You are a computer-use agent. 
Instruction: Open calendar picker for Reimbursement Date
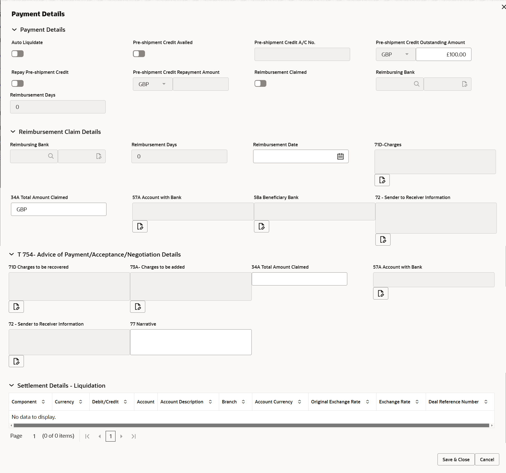[x=340, y=156]
